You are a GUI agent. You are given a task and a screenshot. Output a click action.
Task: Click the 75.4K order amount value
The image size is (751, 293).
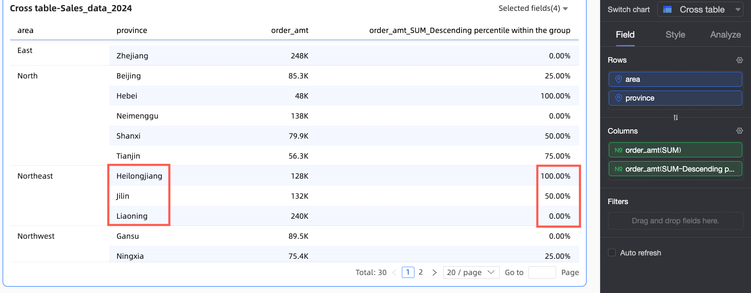(298, 256)
